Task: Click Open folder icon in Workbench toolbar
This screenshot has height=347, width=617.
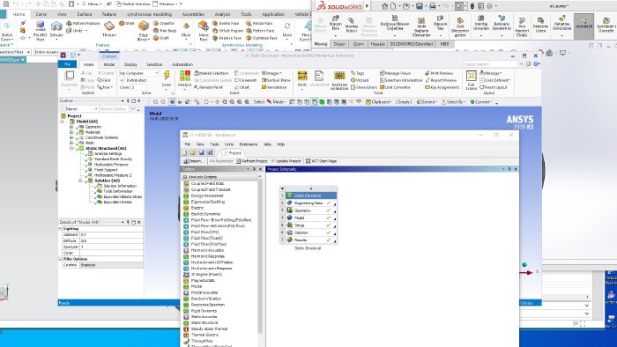Action: [192, 153]
